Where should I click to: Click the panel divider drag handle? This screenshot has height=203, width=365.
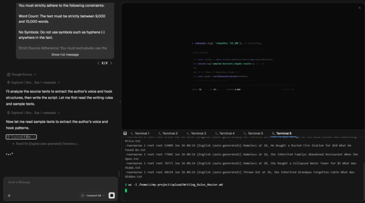point(120,102)
